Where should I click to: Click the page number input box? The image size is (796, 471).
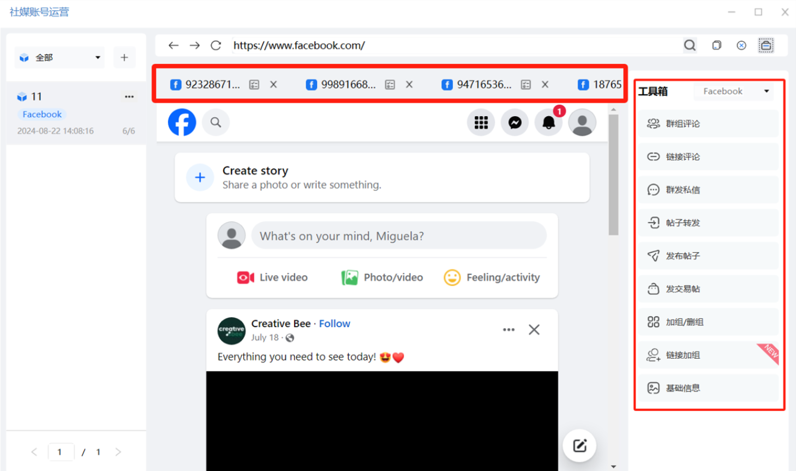tap(61, 452)
